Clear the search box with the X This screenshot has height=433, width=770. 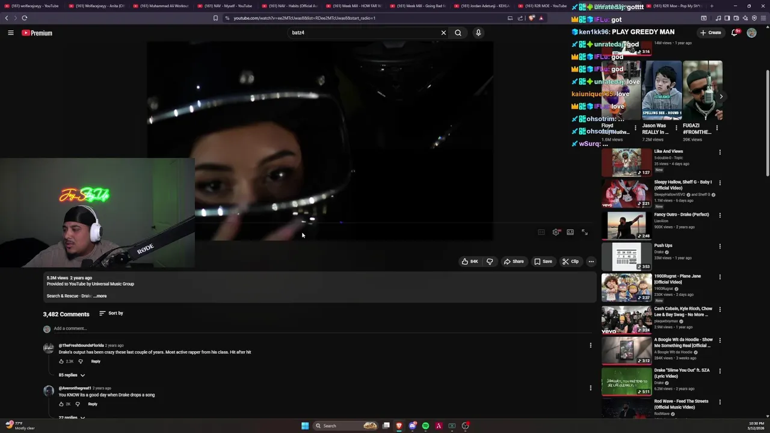coord(444,32)
